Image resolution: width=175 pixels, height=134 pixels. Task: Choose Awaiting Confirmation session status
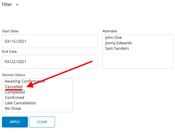pos(25,81)
